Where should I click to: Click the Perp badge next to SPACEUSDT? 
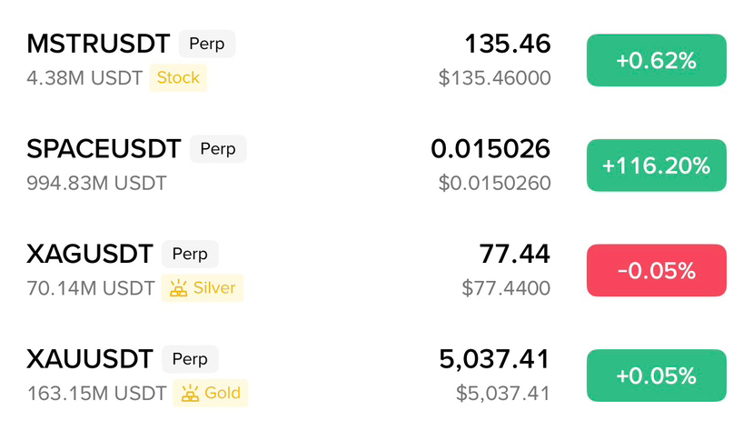(x=218, y=148)
